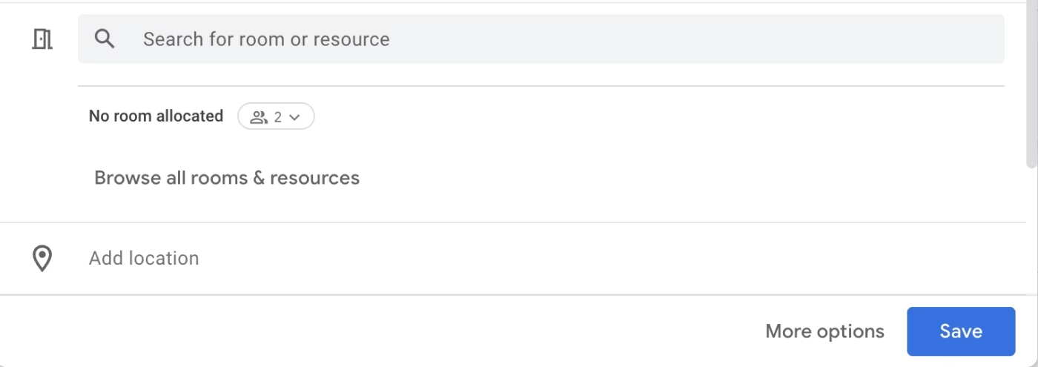Click the "Add location" placeholder text

(144, 259)
